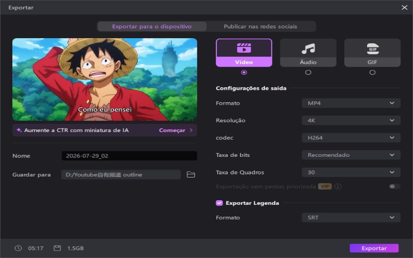Choose the Vídeo radio button
Screen dimensions: 413x258
coord(244,72)
